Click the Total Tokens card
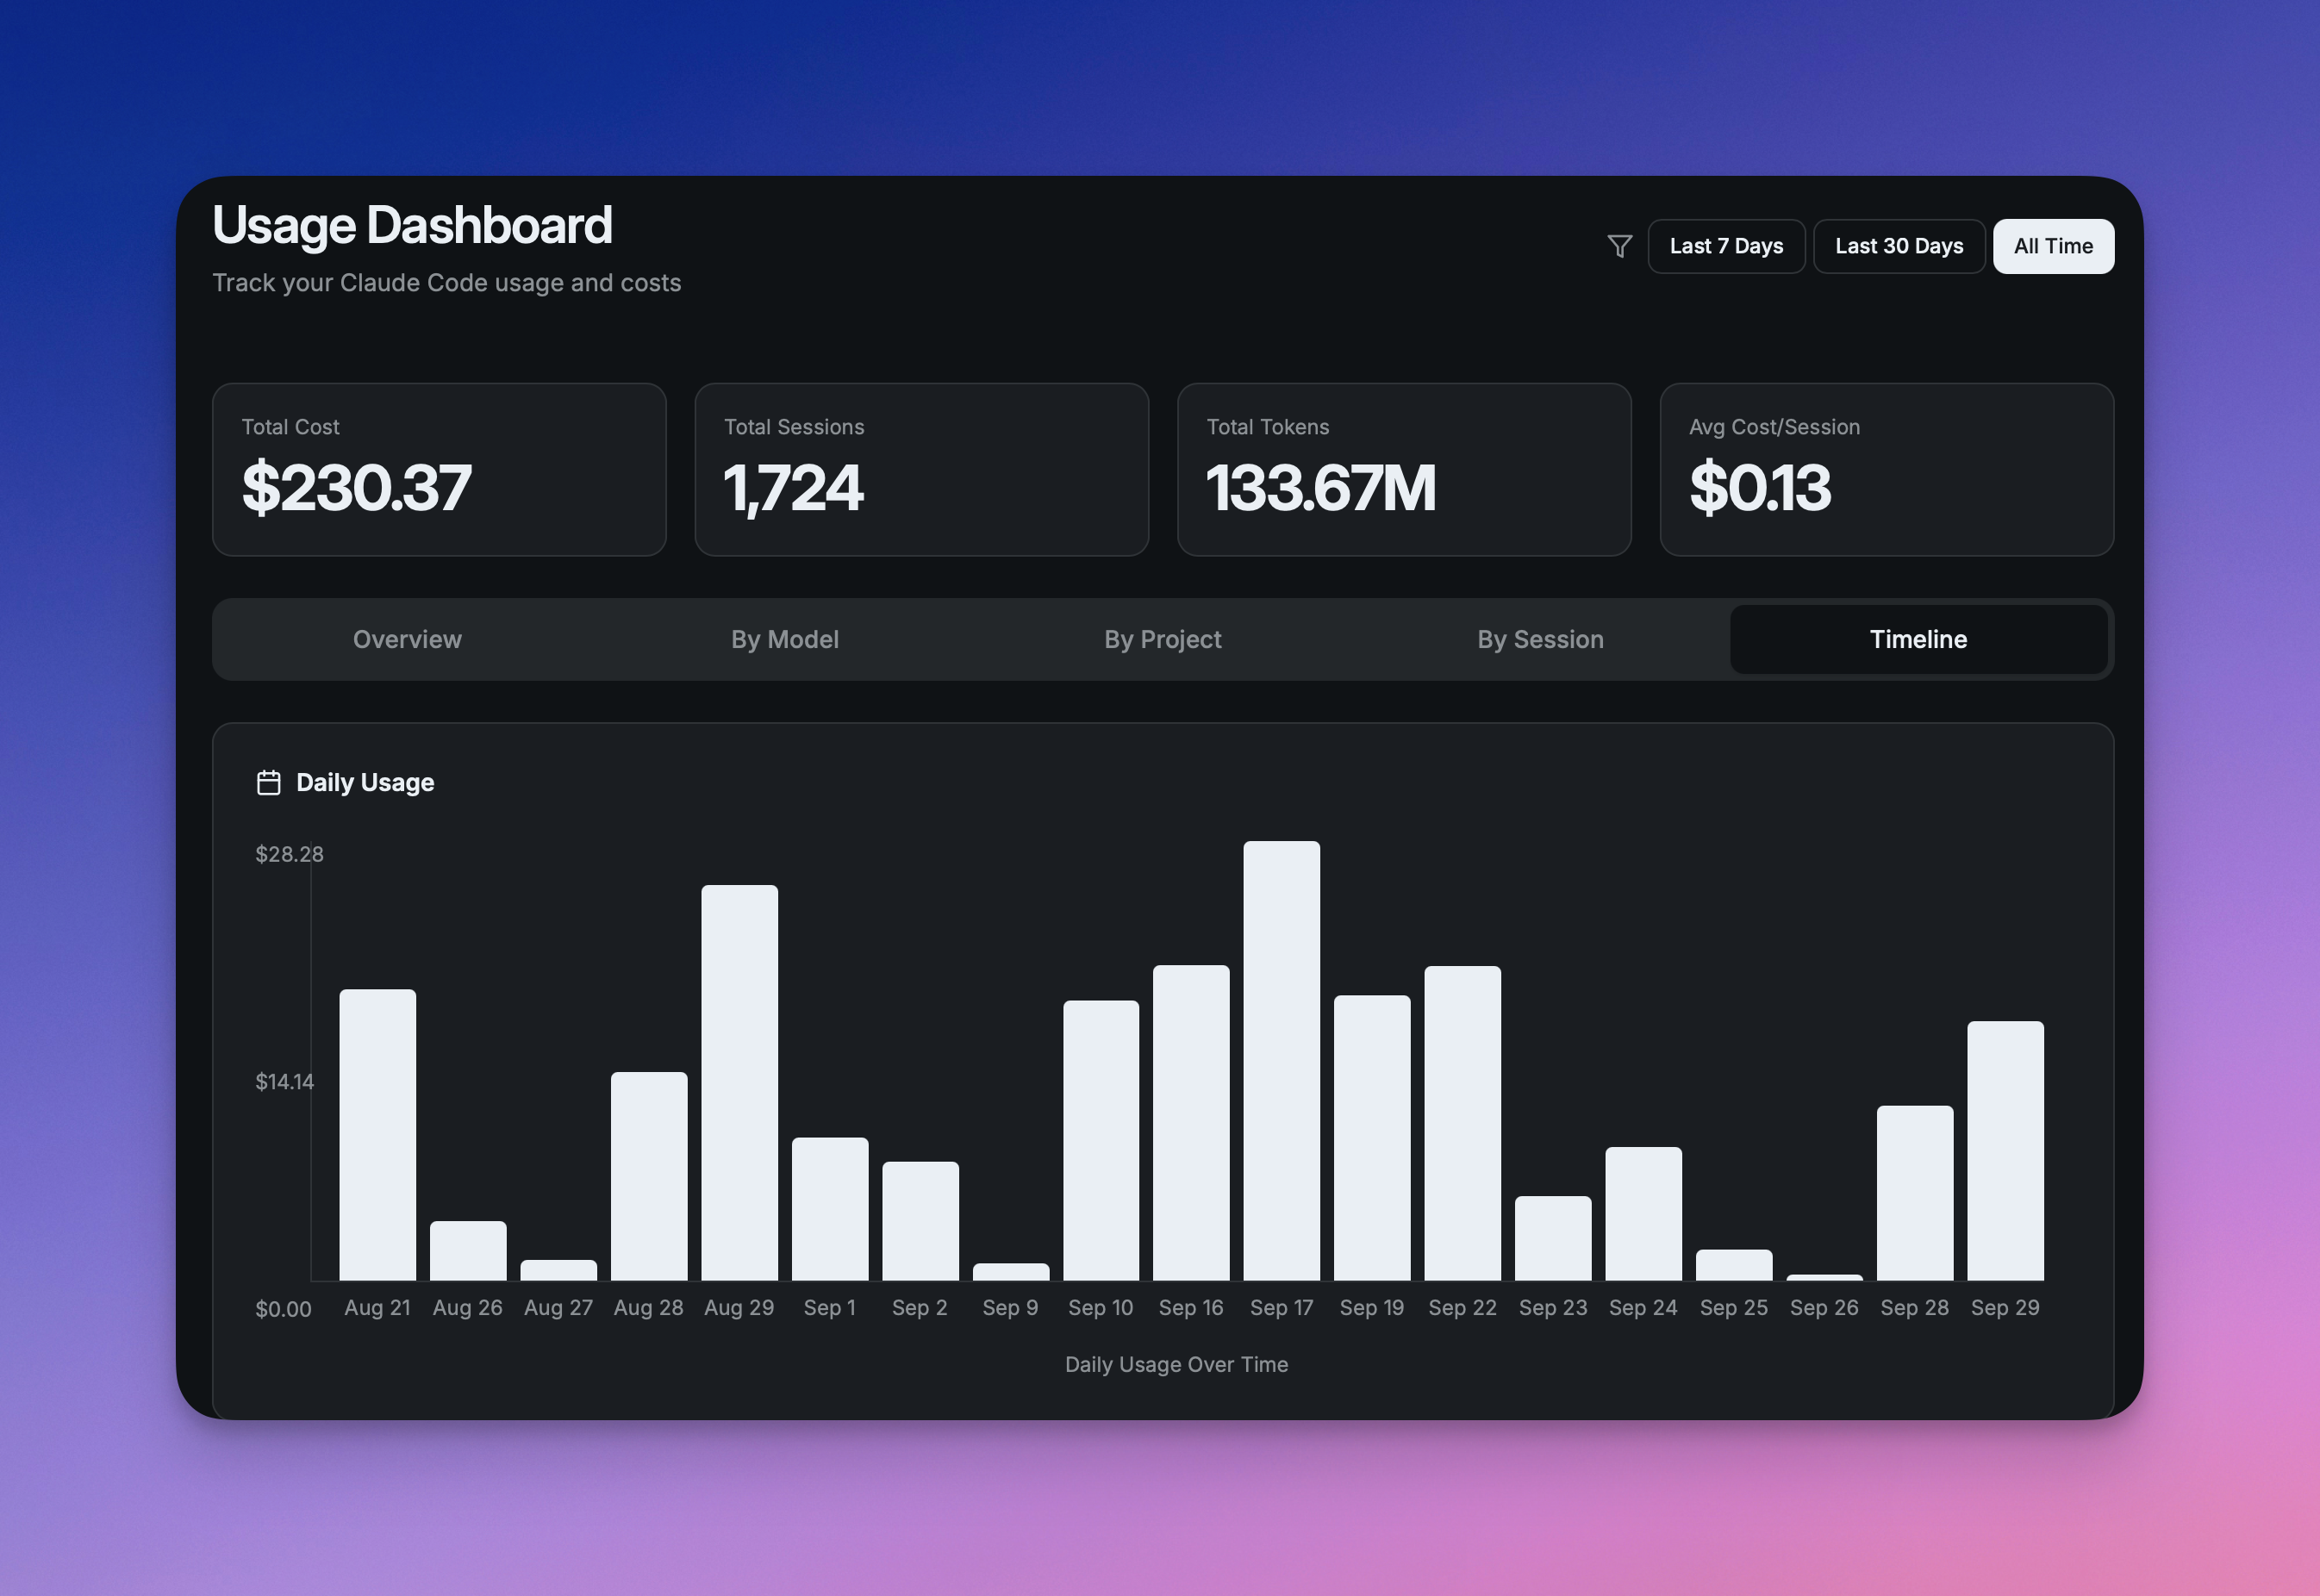This screenshot has height=1596, width=2320. click(x=1403, y=469)
